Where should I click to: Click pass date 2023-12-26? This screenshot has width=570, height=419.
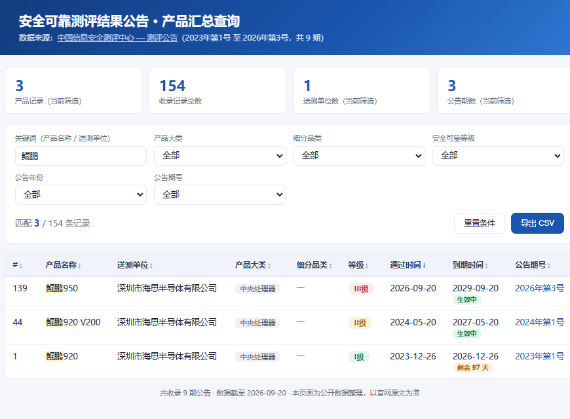point(413,357)
